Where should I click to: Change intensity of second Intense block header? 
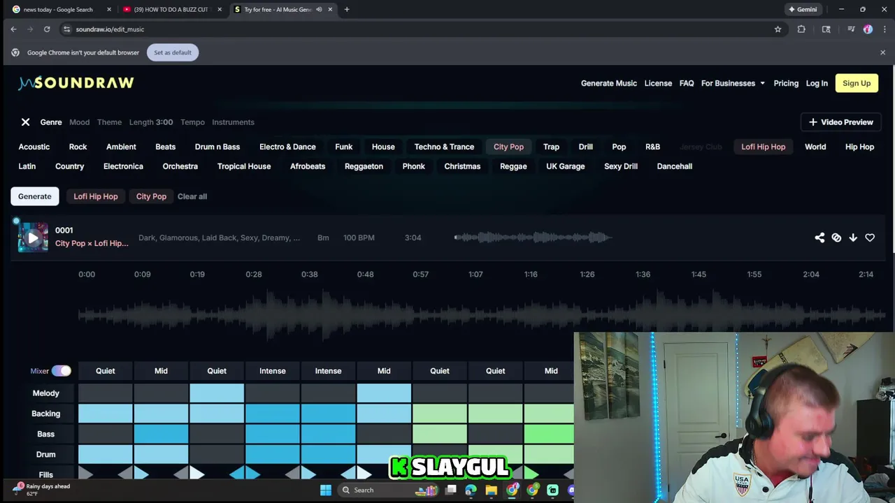tap(328, 371)
